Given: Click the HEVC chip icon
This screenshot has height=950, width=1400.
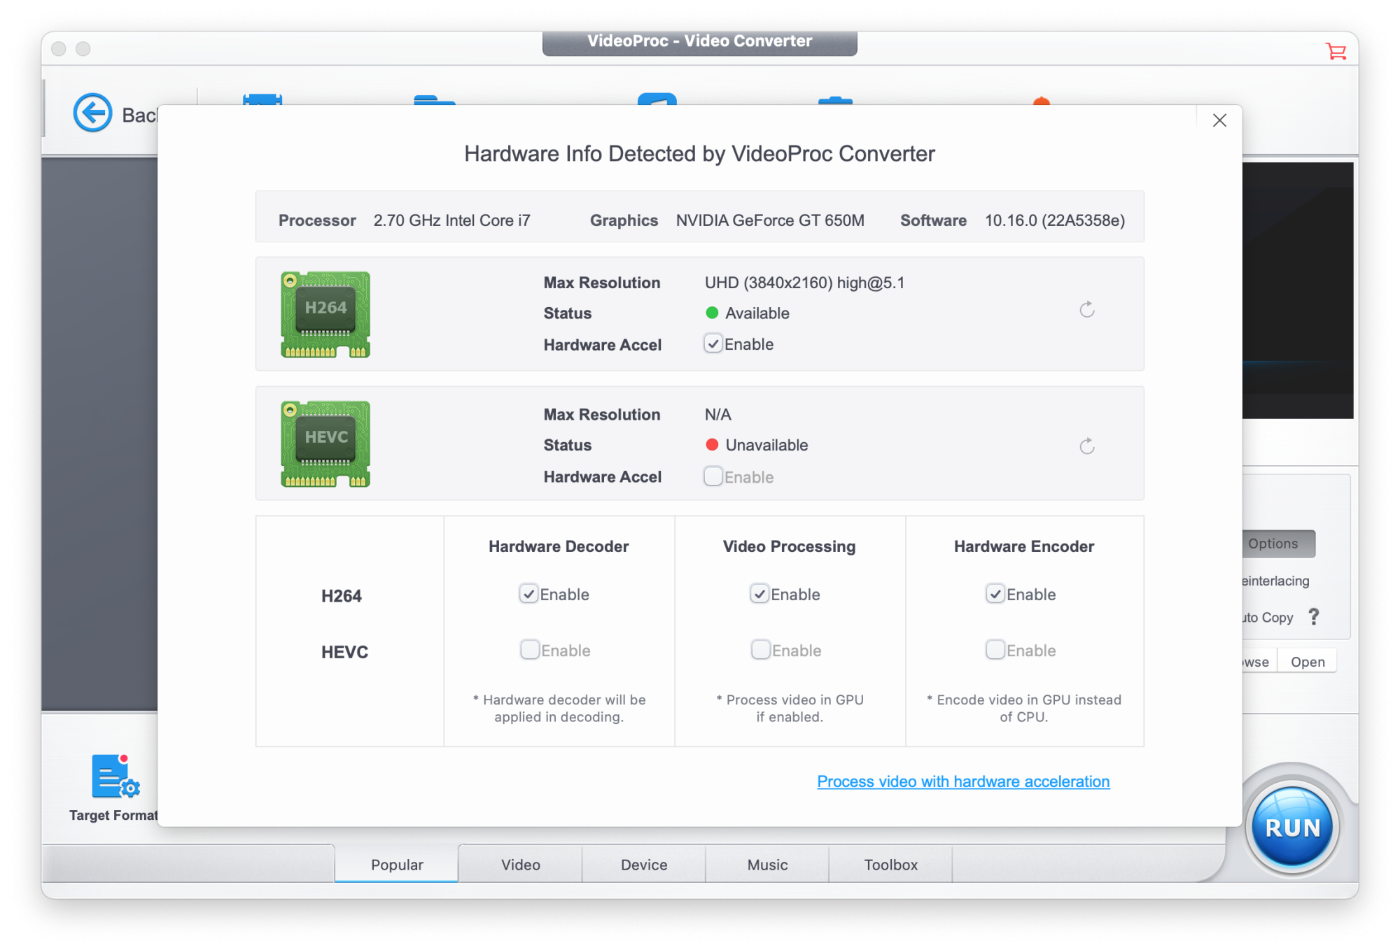Looking at the screenshot, I should coord(325,444).
